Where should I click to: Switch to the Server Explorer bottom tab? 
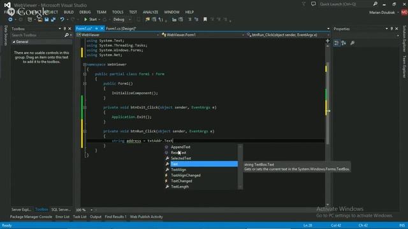coord(21,209)
